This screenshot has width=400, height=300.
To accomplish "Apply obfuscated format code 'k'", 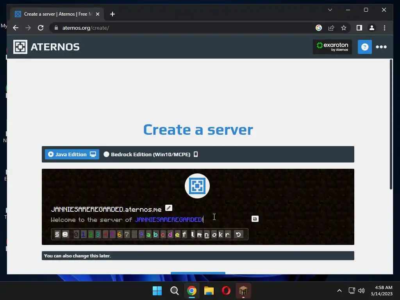I will [221, 234].
